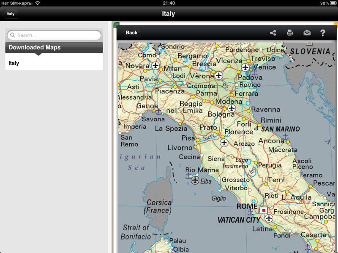Tap the airport icon near Verona
The height and width of the screenshot is (253, 338).
pos(218,75)
